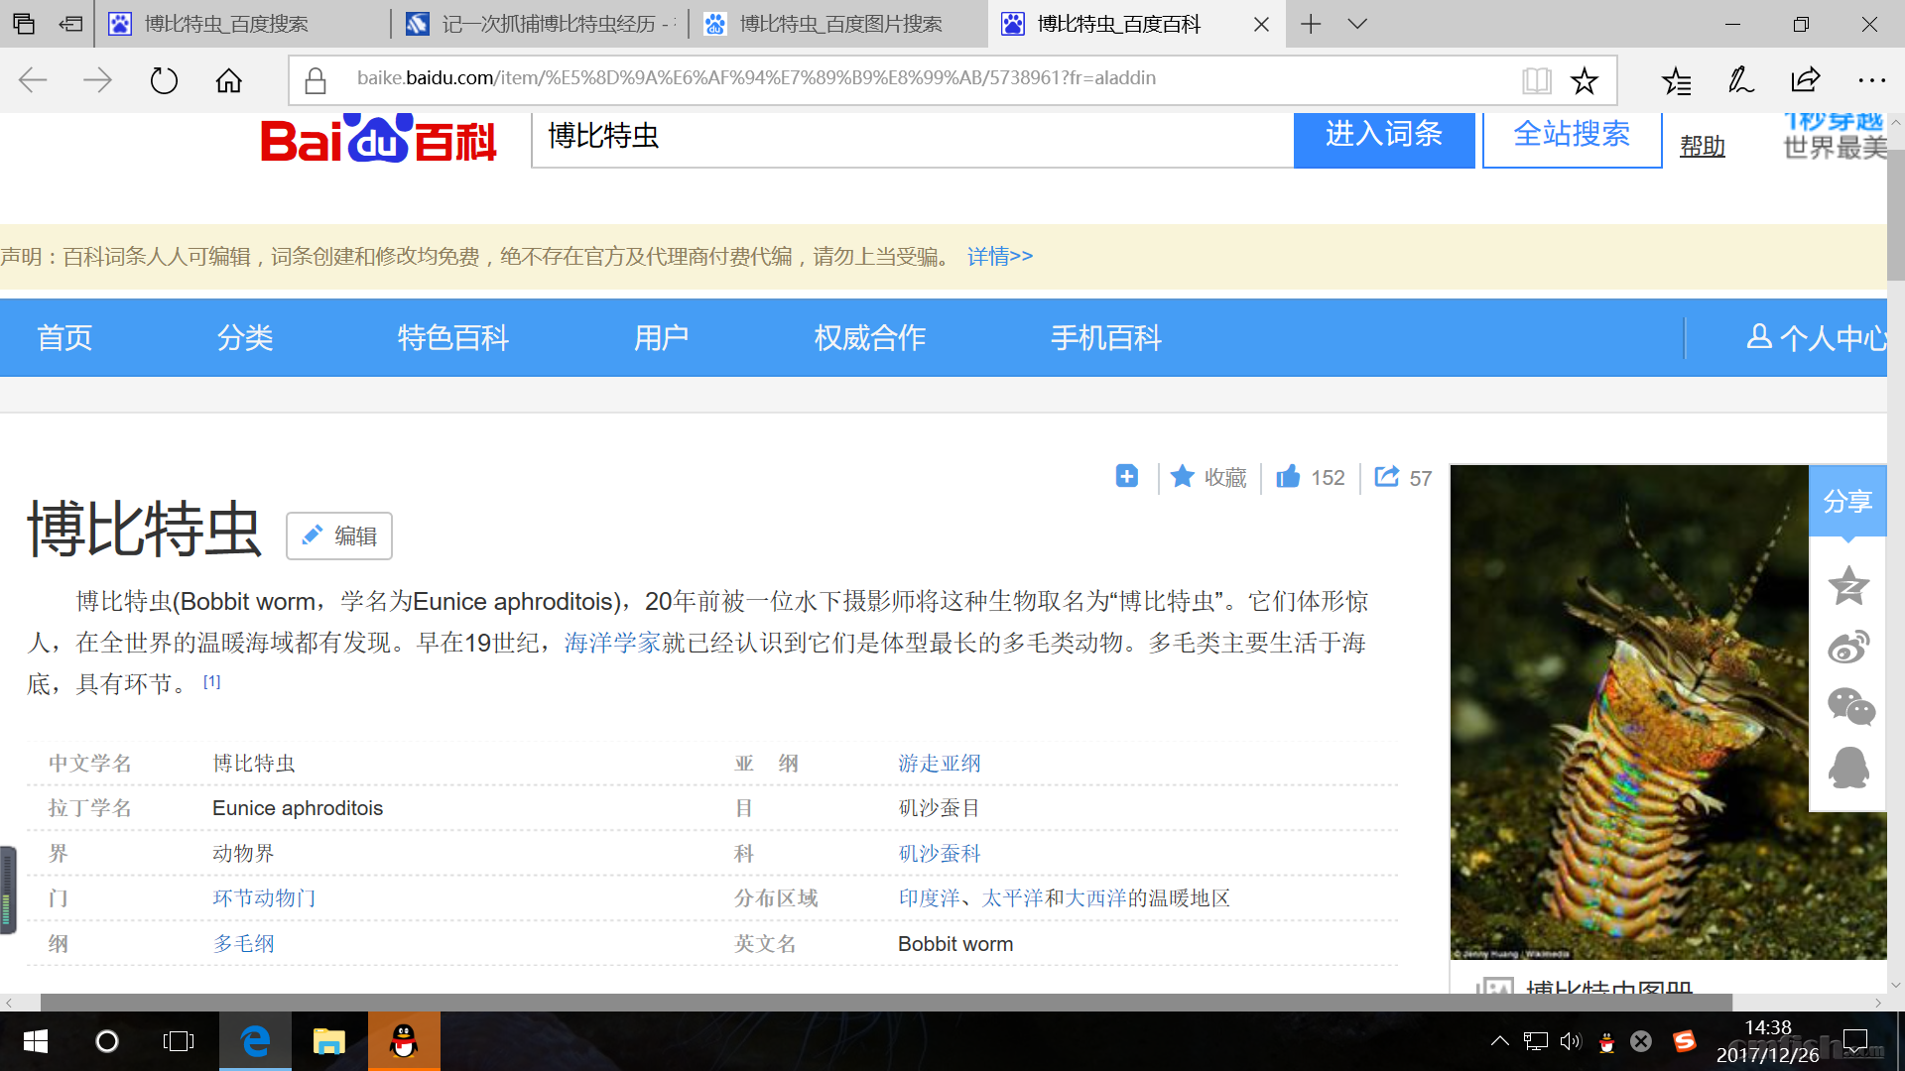Viewport: 1905px width, 1071px height.
Task: Open 印度洋 link
Action: (929, 898)
